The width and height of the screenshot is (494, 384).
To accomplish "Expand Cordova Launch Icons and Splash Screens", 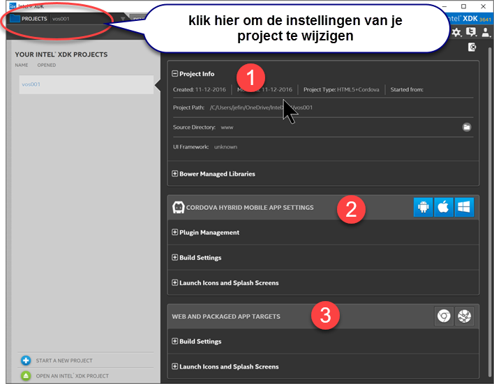I will click(x=175, y=283).
